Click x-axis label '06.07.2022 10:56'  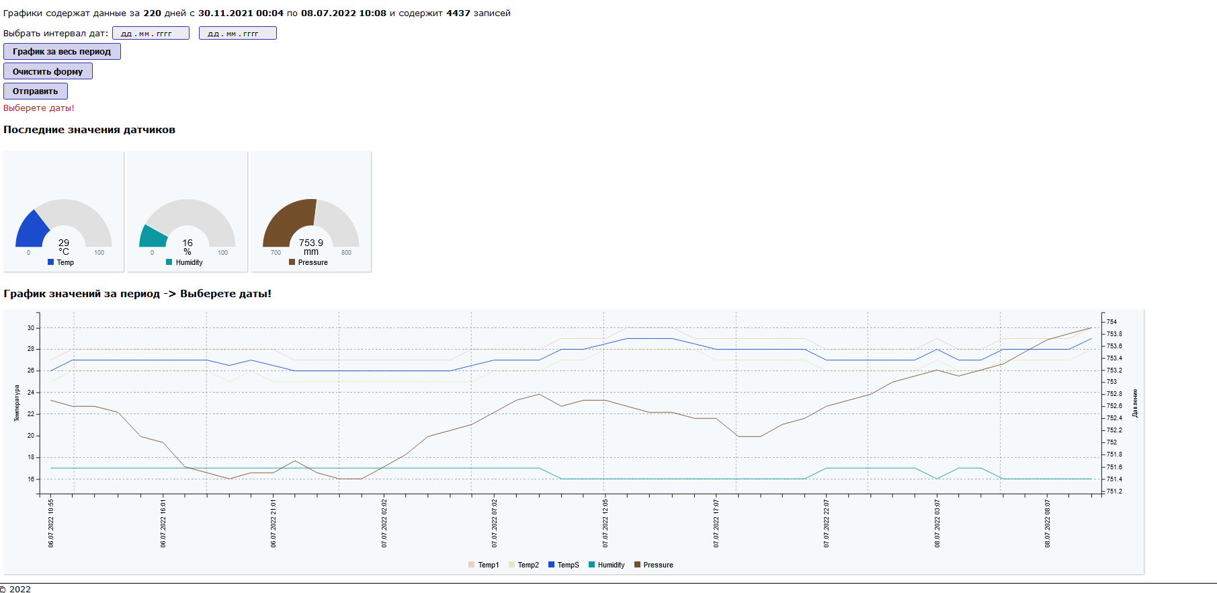[51, 523]
